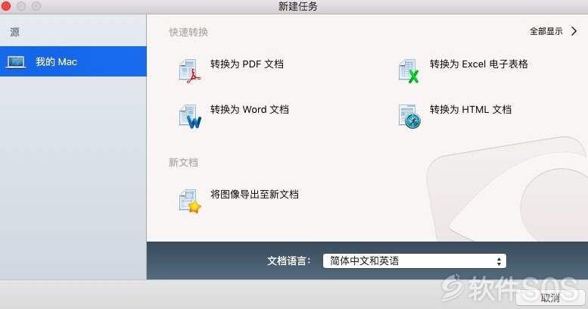Click the 新文档 section heading
Screen dimensions: 588x309
[x=183, y=163]
